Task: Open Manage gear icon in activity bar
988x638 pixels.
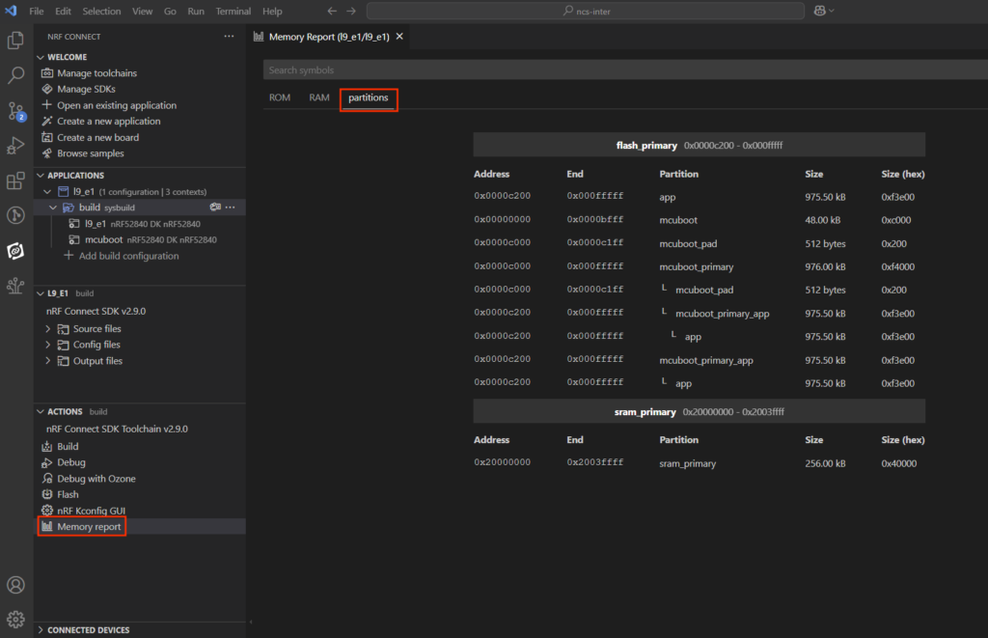Action: click(x=15, y=620)
